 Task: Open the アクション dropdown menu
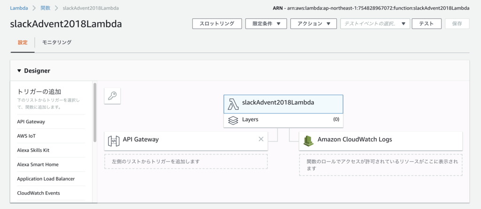pos(313,23)
